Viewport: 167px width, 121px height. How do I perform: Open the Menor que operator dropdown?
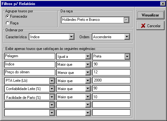(x=88, y=73)
